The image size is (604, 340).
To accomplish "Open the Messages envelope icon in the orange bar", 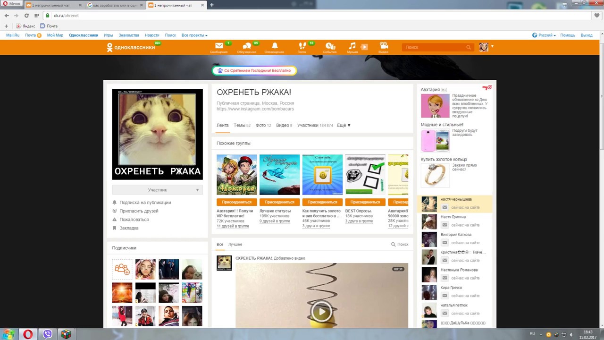I will pyautogui.click(x=219, y=46).
